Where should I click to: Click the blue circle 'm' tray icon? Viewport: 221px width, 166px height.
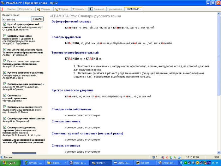tap(193, 163)
